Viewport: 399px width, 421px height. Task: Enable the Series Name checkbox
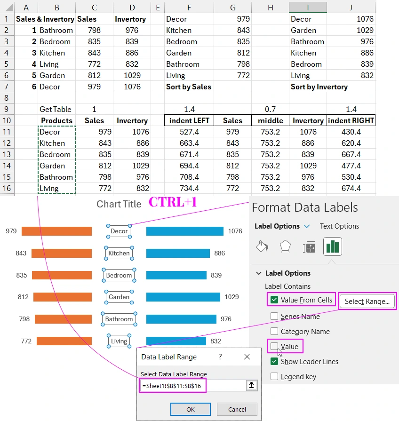coord(274,316)
